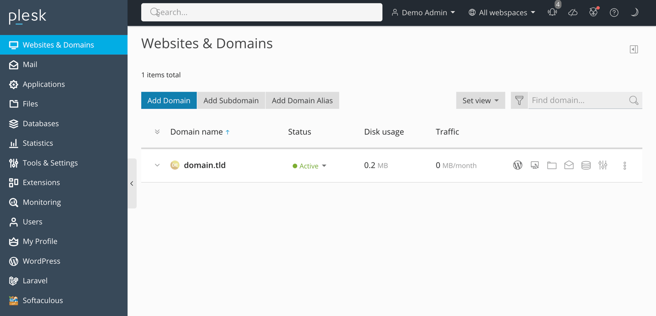Click inside the Find domain search field
This screenshot has height=316, width=656.
click(576, 100)
